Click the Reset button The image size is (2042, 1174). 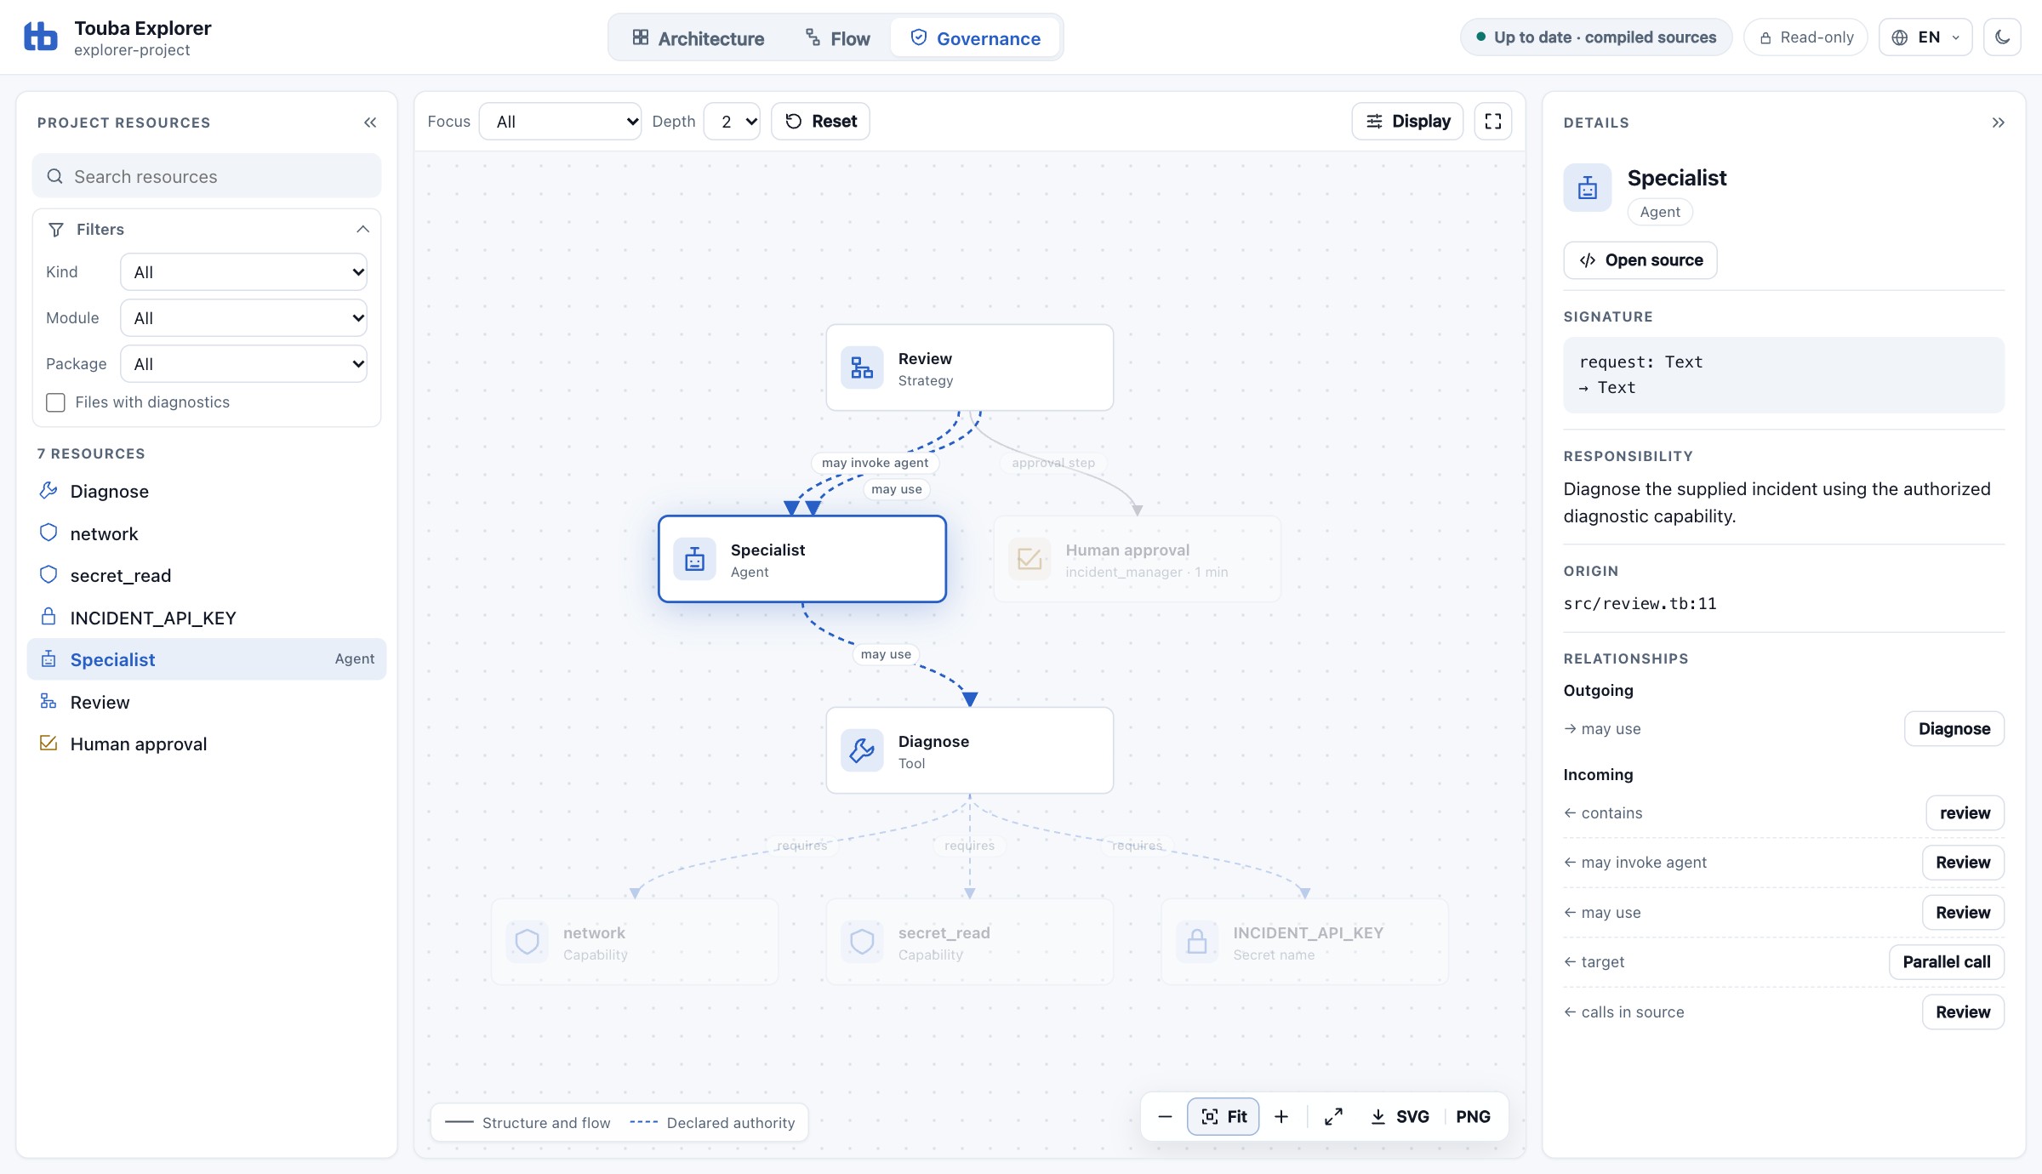820,121
